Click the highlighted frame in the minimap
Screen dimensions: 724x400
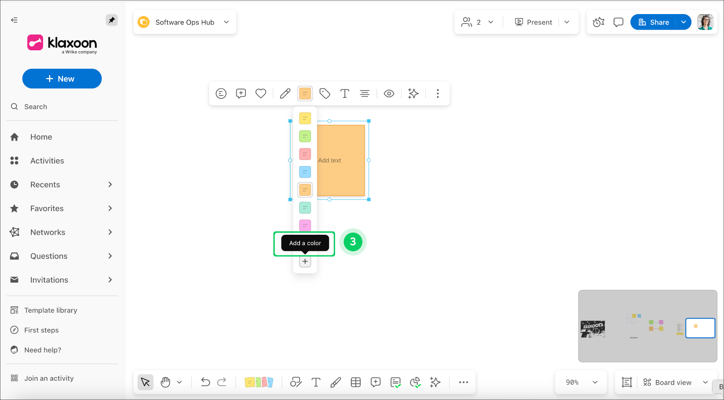[x=700, y=328]
